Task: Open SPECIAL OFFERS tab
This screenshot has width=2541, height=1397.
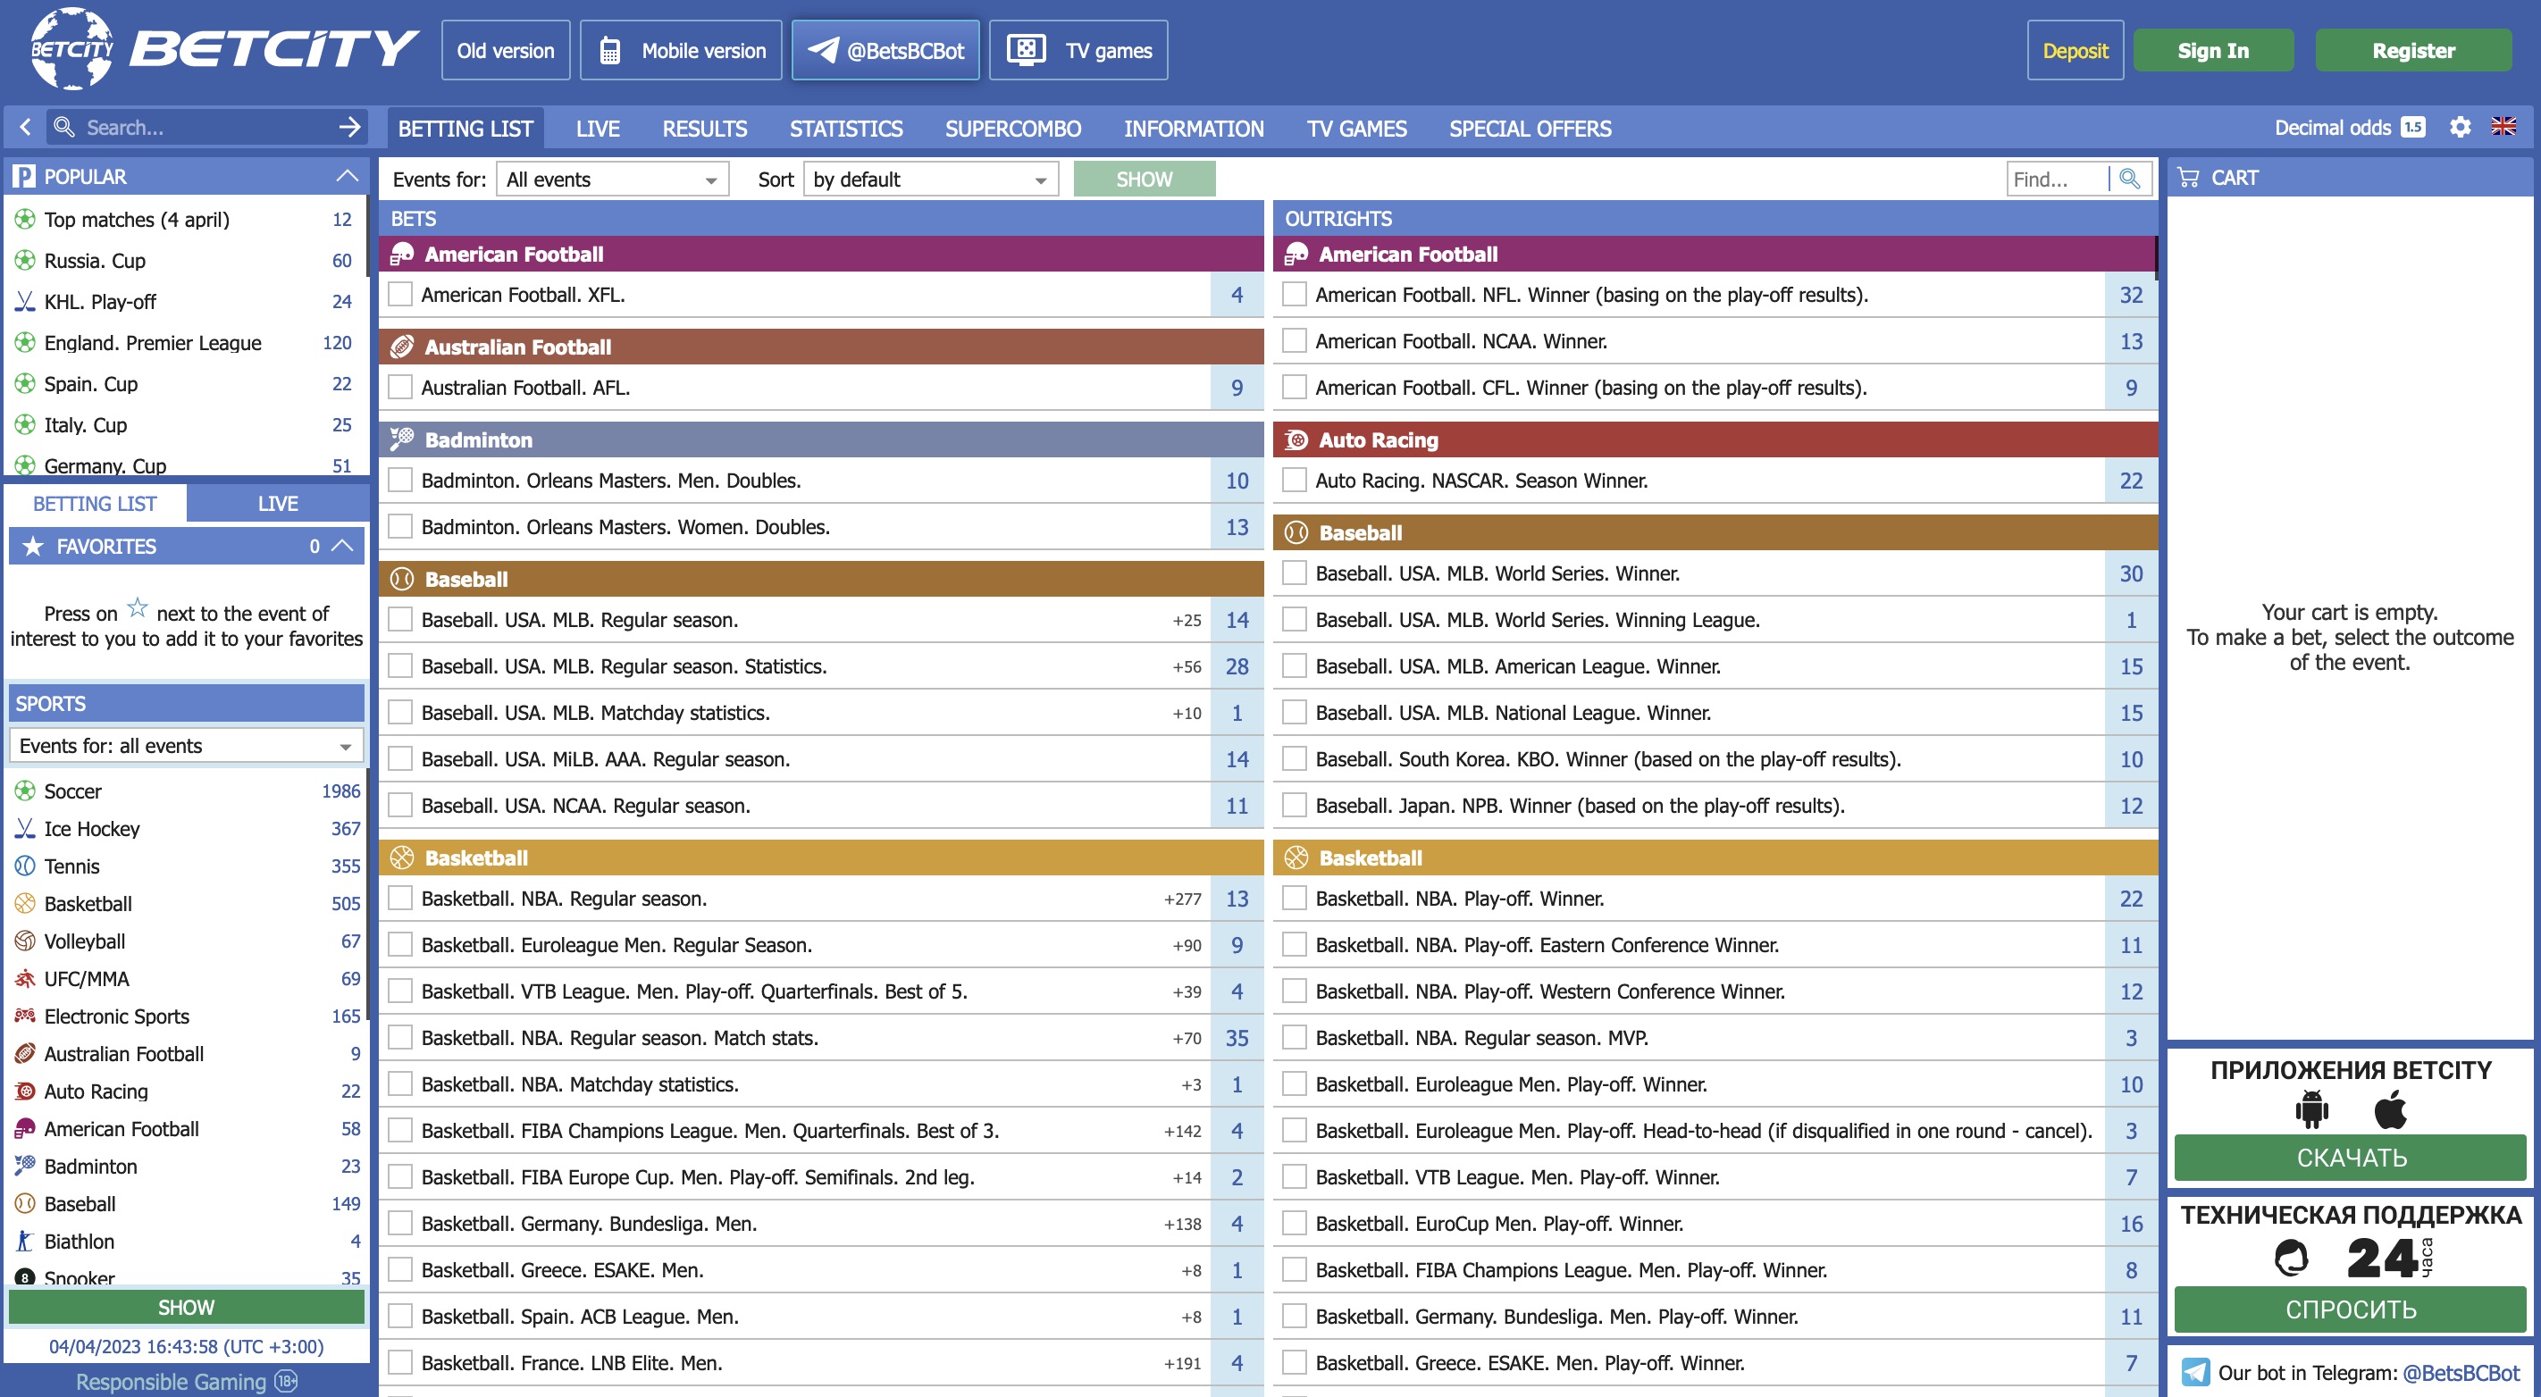Action: [1530, 128]
